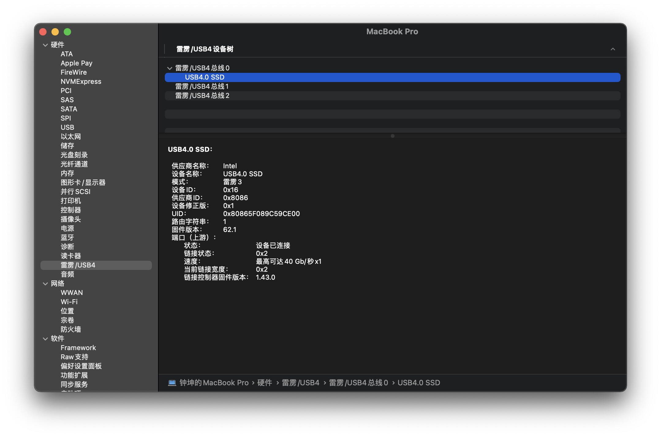This screenshot has height=437, width=661.
Task: Select ATA in hardware list
Action: [x=66, y=54]
